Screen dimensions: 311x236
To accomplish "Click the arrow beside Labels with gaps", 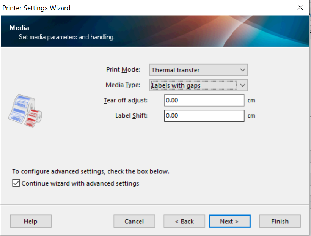I will [243, 85].
